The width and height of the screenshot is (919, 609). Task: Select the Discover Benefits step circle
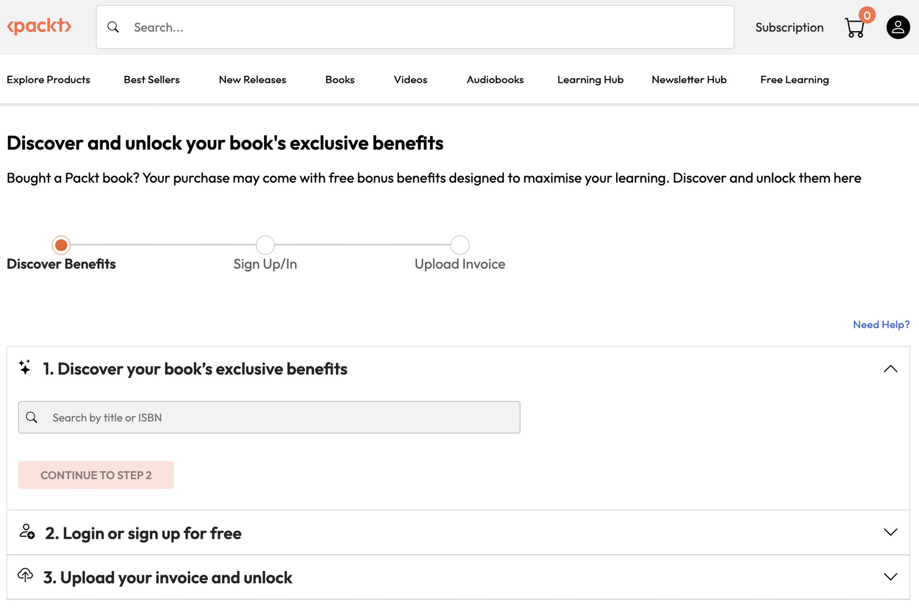pyautogui.click(x=61, y=245)
